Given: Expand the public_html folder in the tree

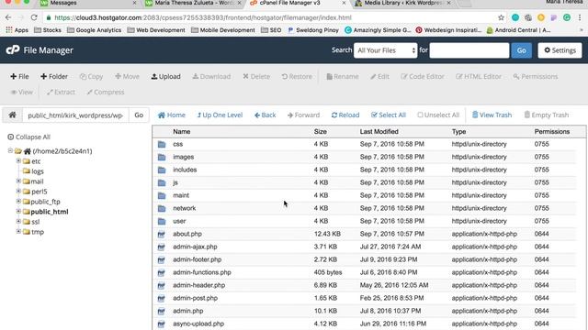Looking at the screenshot, I should coord(18,212).
